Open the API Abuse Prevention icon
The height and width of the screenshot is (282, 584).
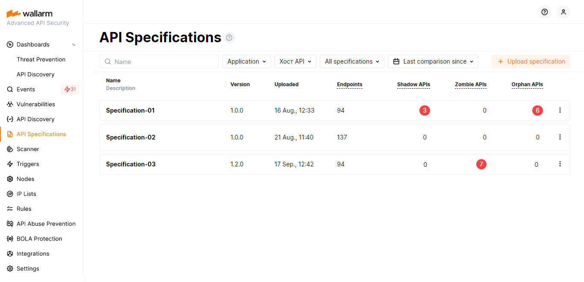(9, 224)
